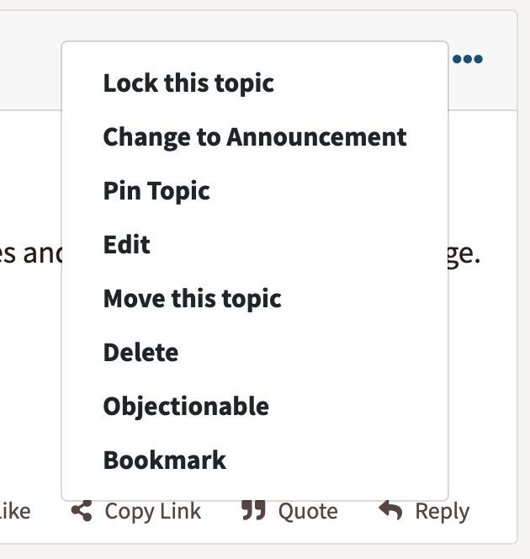The width and height of the screenshot is (530, 559).
Task: Click the post text fragment "es and"
Action: tap(29, 253)
